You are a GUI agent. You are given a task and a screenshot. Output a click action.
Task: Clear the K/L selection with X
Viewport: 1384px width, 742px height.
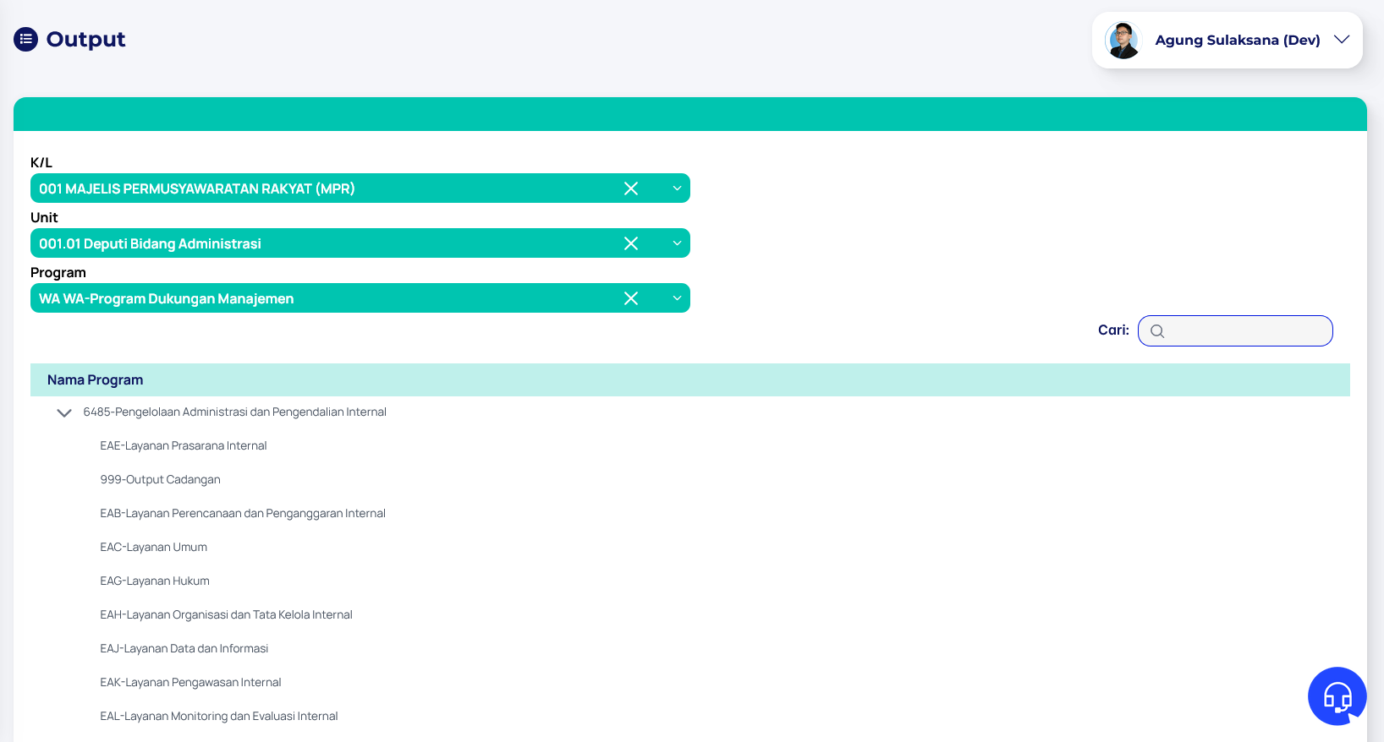(x=631, y=188)
